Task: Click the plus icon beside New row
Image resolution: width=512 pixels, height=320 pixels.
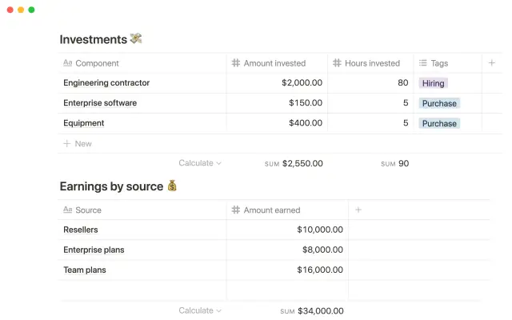Action: pos(67,143)
